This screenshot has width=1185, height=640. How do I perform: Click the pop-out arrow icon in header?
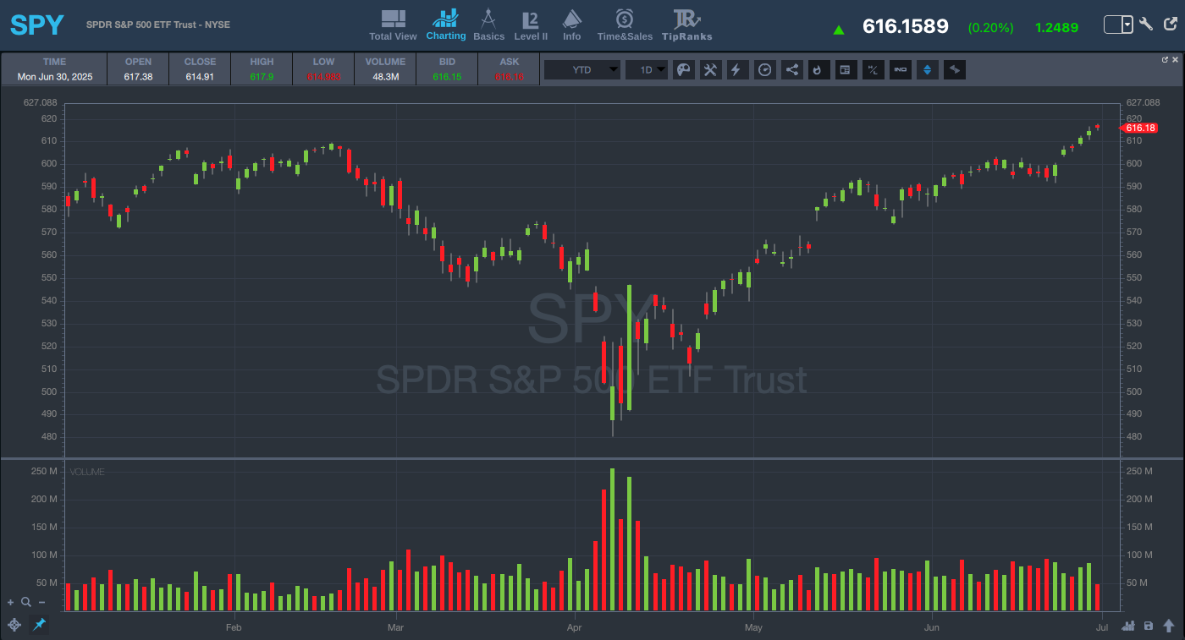tap(1169, 25)
